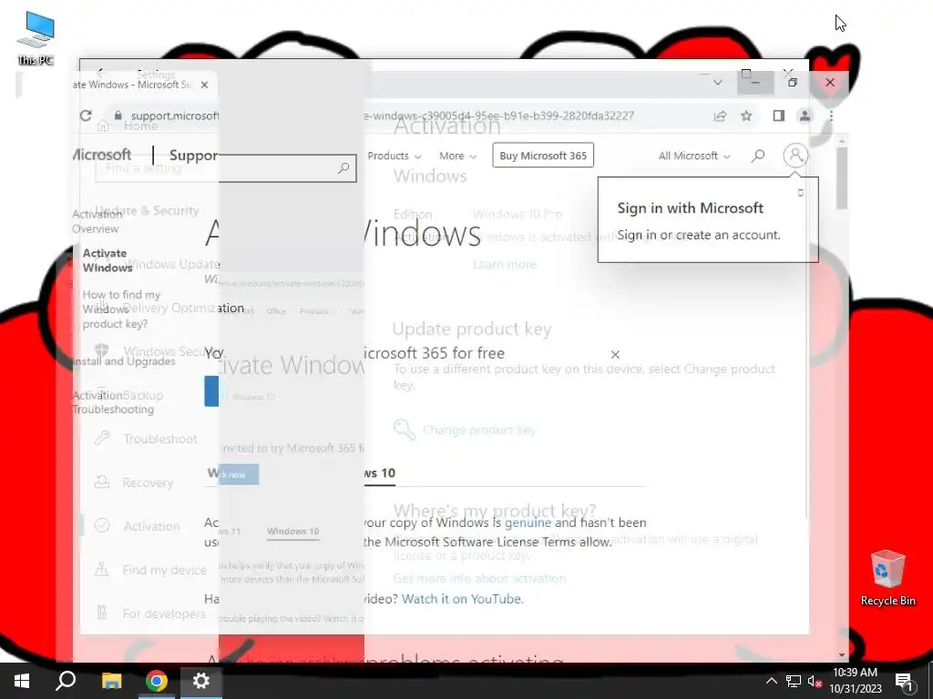This screenshot has width=933, height=699.
Task: Follow the genuine hyperlink
Action: (x=528, y=522)
